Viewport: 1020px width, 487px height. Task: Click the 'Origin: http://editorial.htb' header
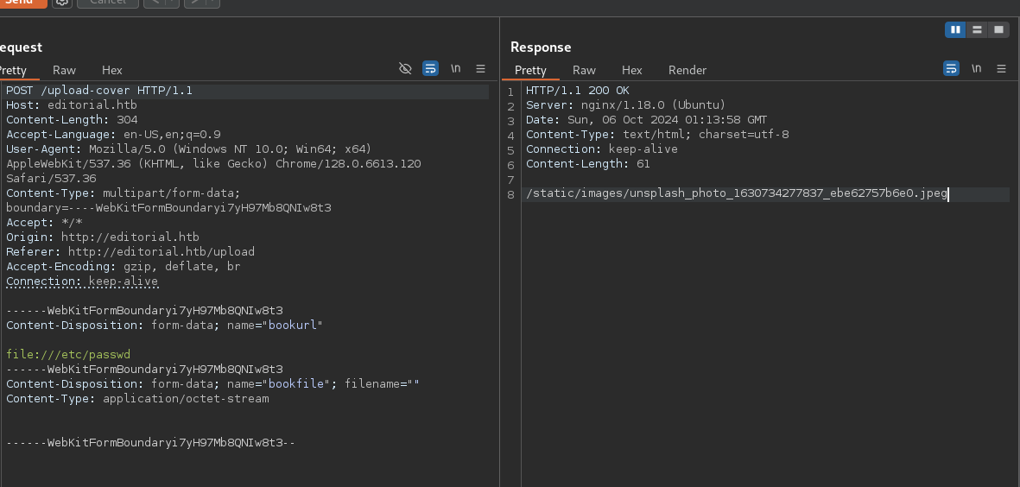coord(102,237)
